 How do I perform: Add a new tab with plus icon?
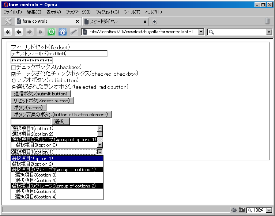click(154, 22)
